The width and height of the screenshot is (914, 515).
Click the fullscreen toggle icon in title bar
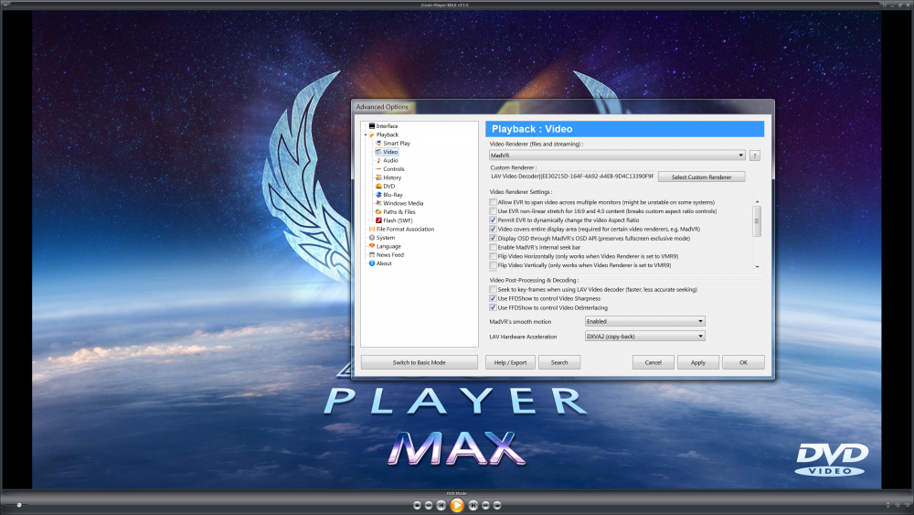coord(885,5)
